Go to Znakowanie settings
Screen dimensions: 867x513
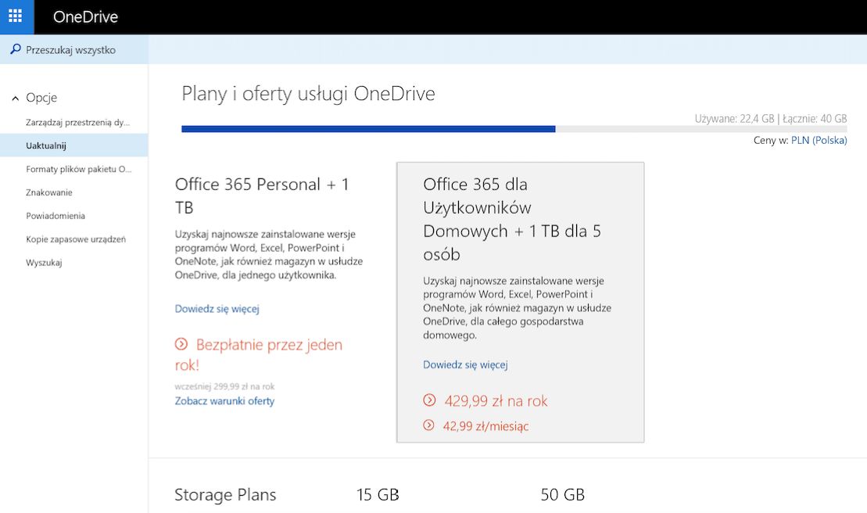coord(49,192)
